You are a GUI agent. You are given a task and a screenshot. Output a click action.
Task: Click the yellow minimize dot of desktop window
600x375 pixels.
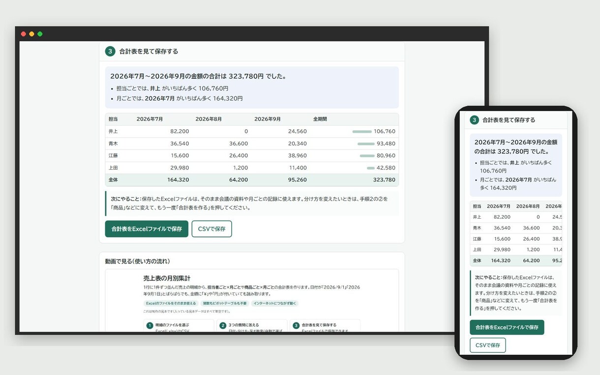(x=31, y=34)
